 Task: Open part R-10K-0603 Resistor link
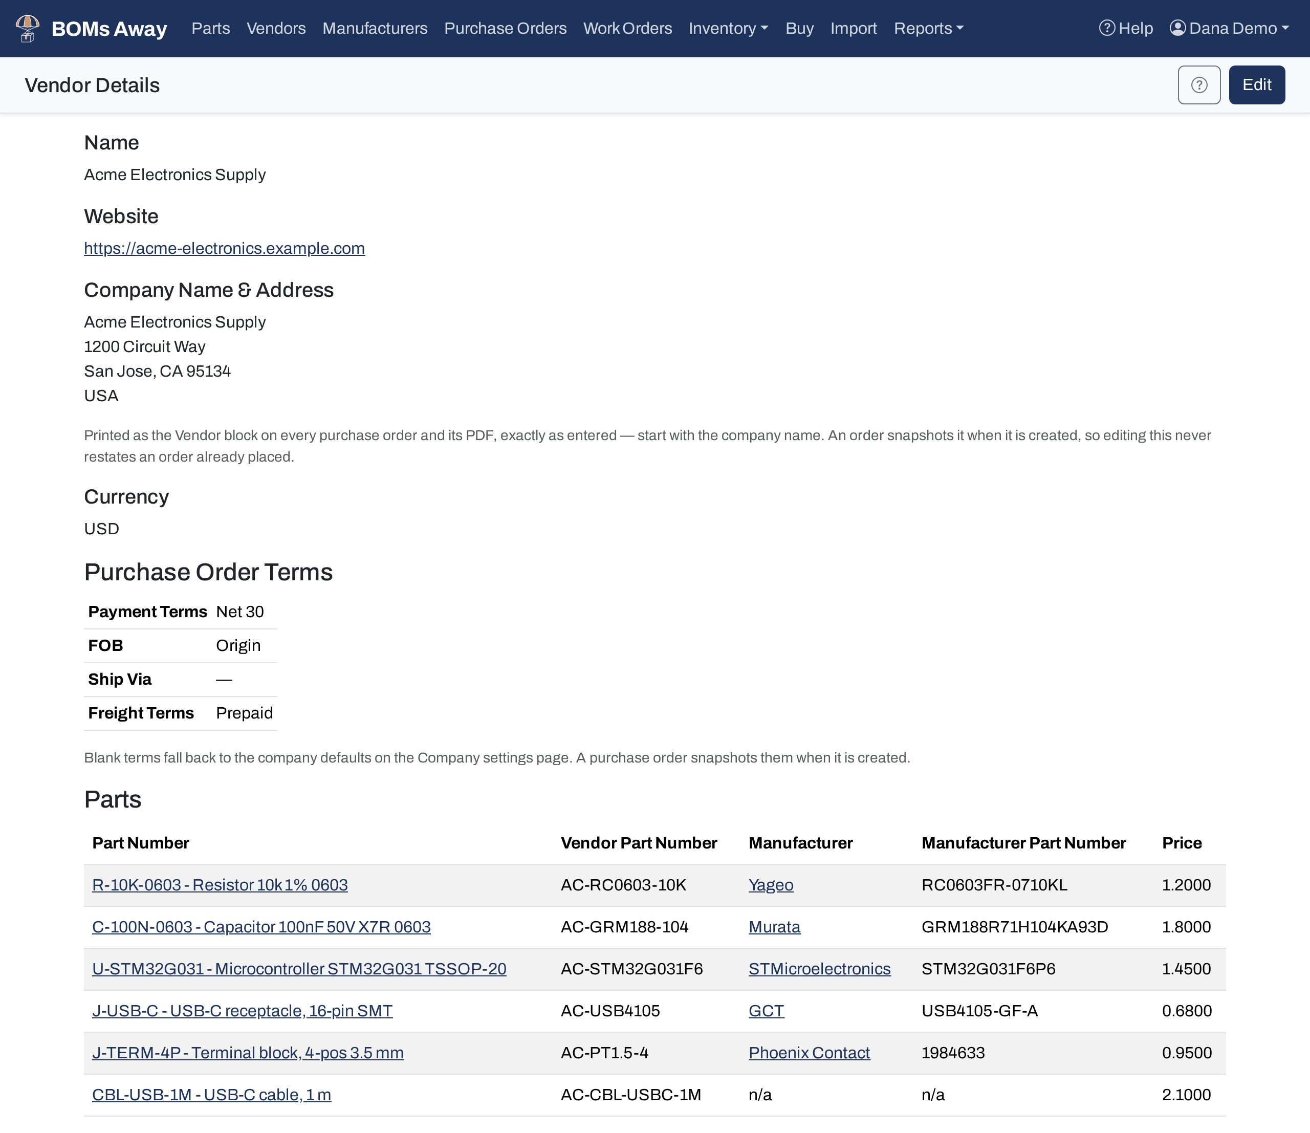(220, 884)
